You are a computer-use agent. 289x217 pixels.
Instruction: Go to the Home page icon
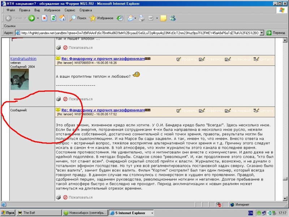point(62,18)
